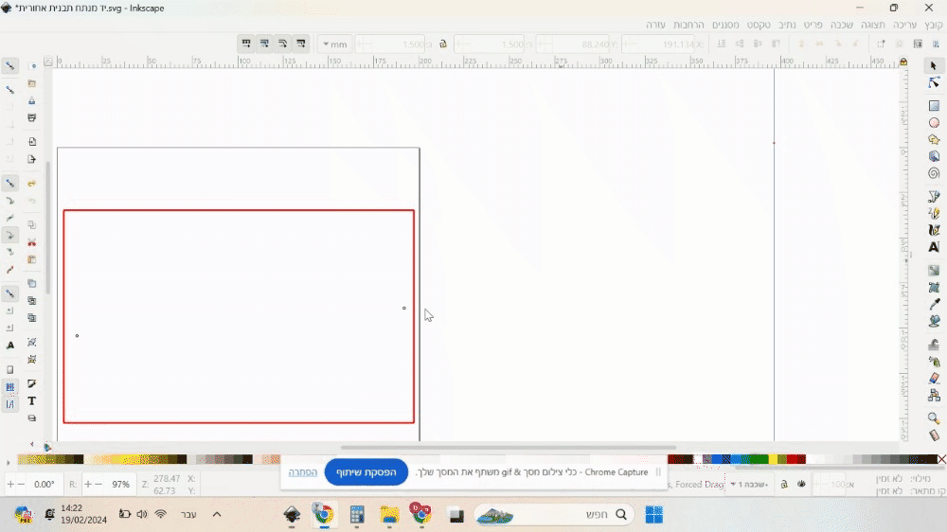This screenshot has height=532, width=947.
Task: Open Windows Start button on taskbar
Action: 653,515
